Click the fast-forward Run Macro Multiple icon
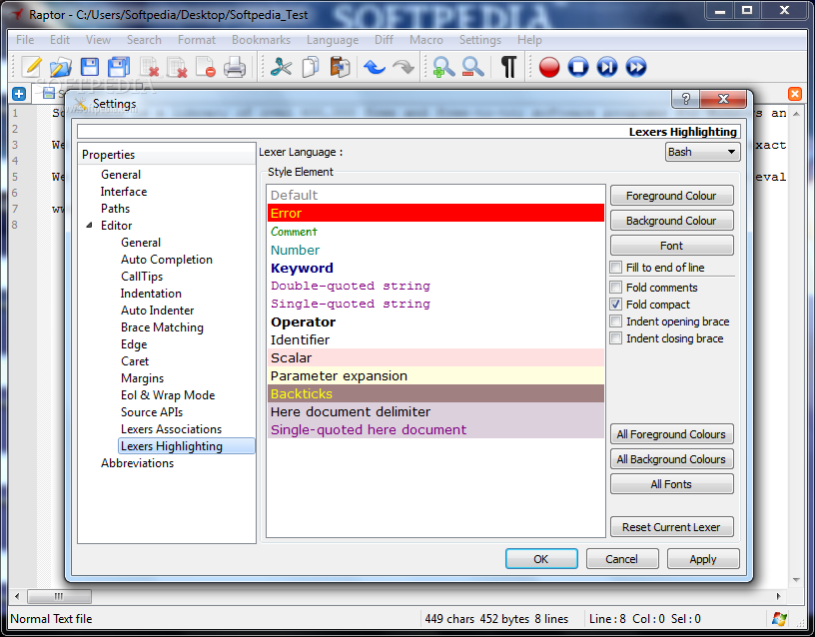The width and height of the screenshot is (815, 637). 636,67
